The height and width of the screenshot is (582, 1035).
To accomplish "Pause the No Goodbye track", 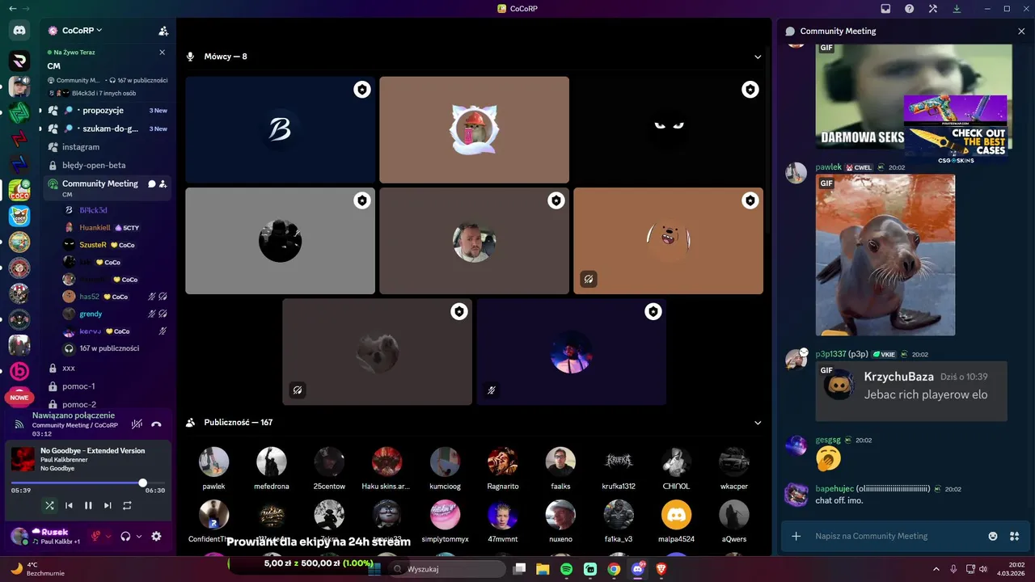I will (x=88, y=505).
